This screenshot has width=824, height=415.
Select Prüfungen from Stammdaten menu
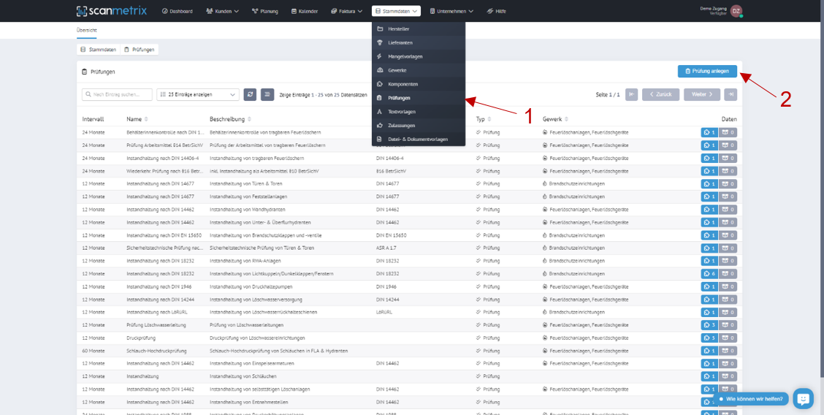(419, 98)
